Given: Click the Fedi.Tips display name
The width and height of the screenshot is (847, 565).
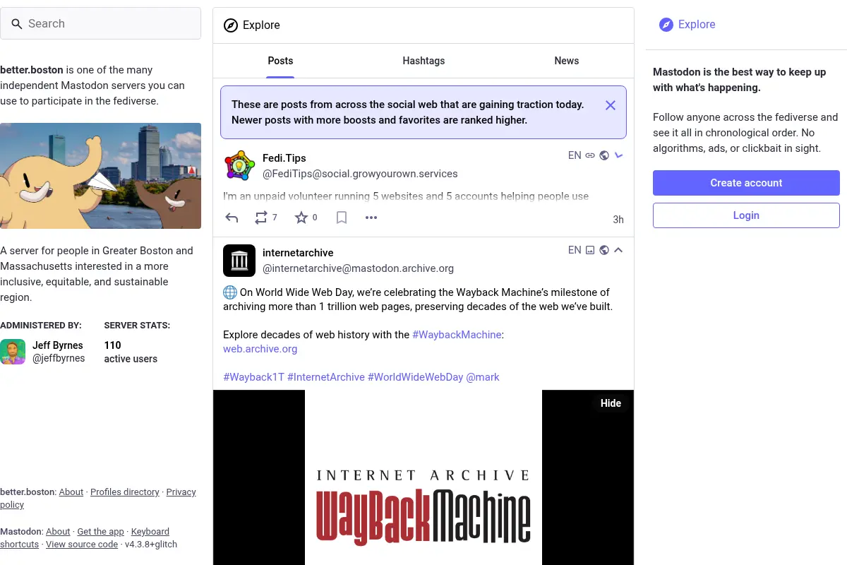Looking at the screenshot, I should tap(284, 158).
